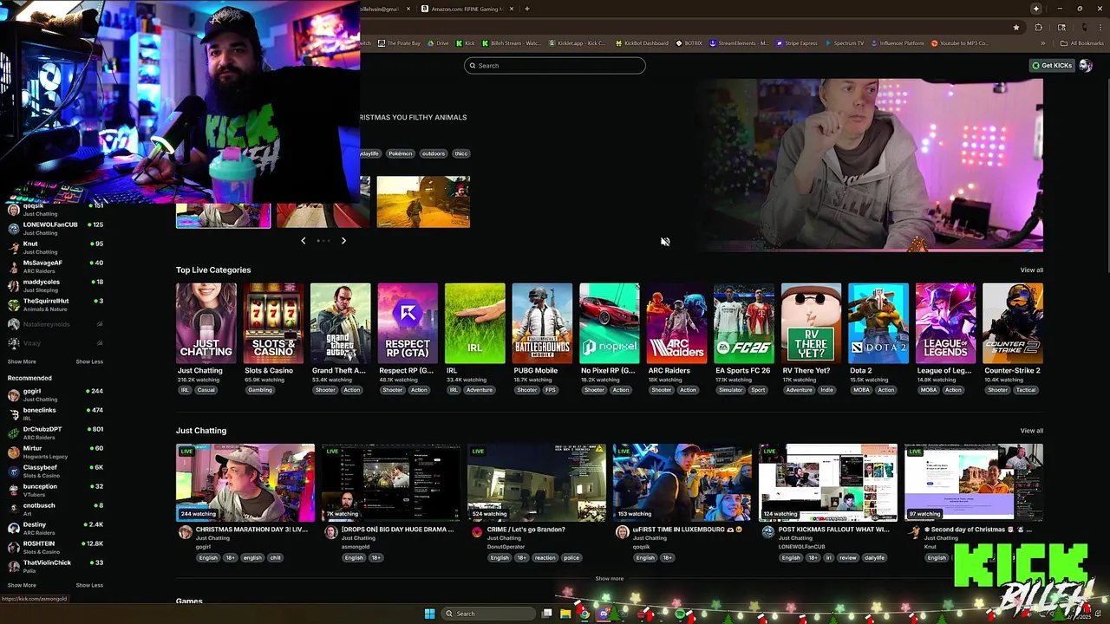Open the Drive bookmark

click(x=439, y=43)
